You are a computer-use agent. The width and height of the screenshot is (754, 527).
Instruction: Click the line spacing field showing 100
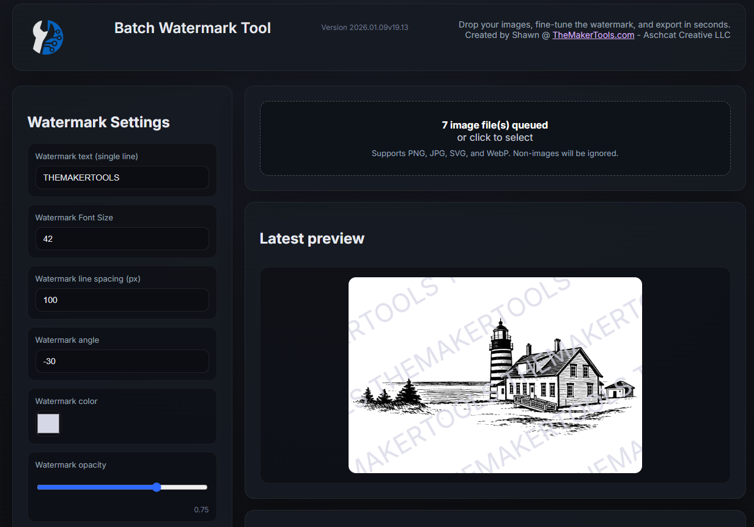(x=122, y=300)
